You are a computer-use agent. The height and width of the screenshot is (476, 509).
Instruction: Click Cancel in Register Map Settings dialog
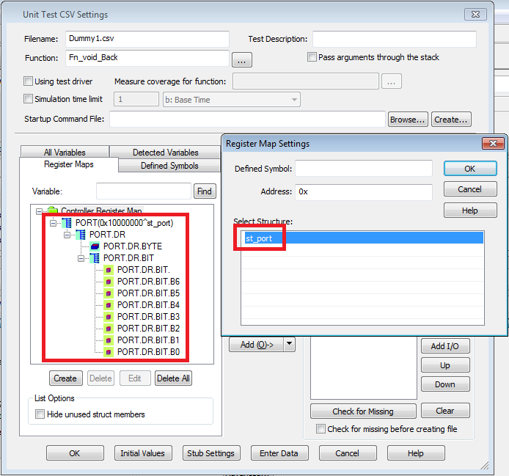pos(470,189)
